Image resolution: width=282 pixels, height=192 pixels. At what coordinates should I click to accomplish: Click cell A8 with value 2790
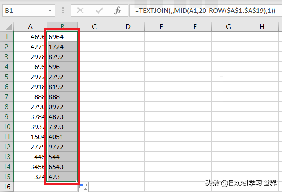point(30,107)
